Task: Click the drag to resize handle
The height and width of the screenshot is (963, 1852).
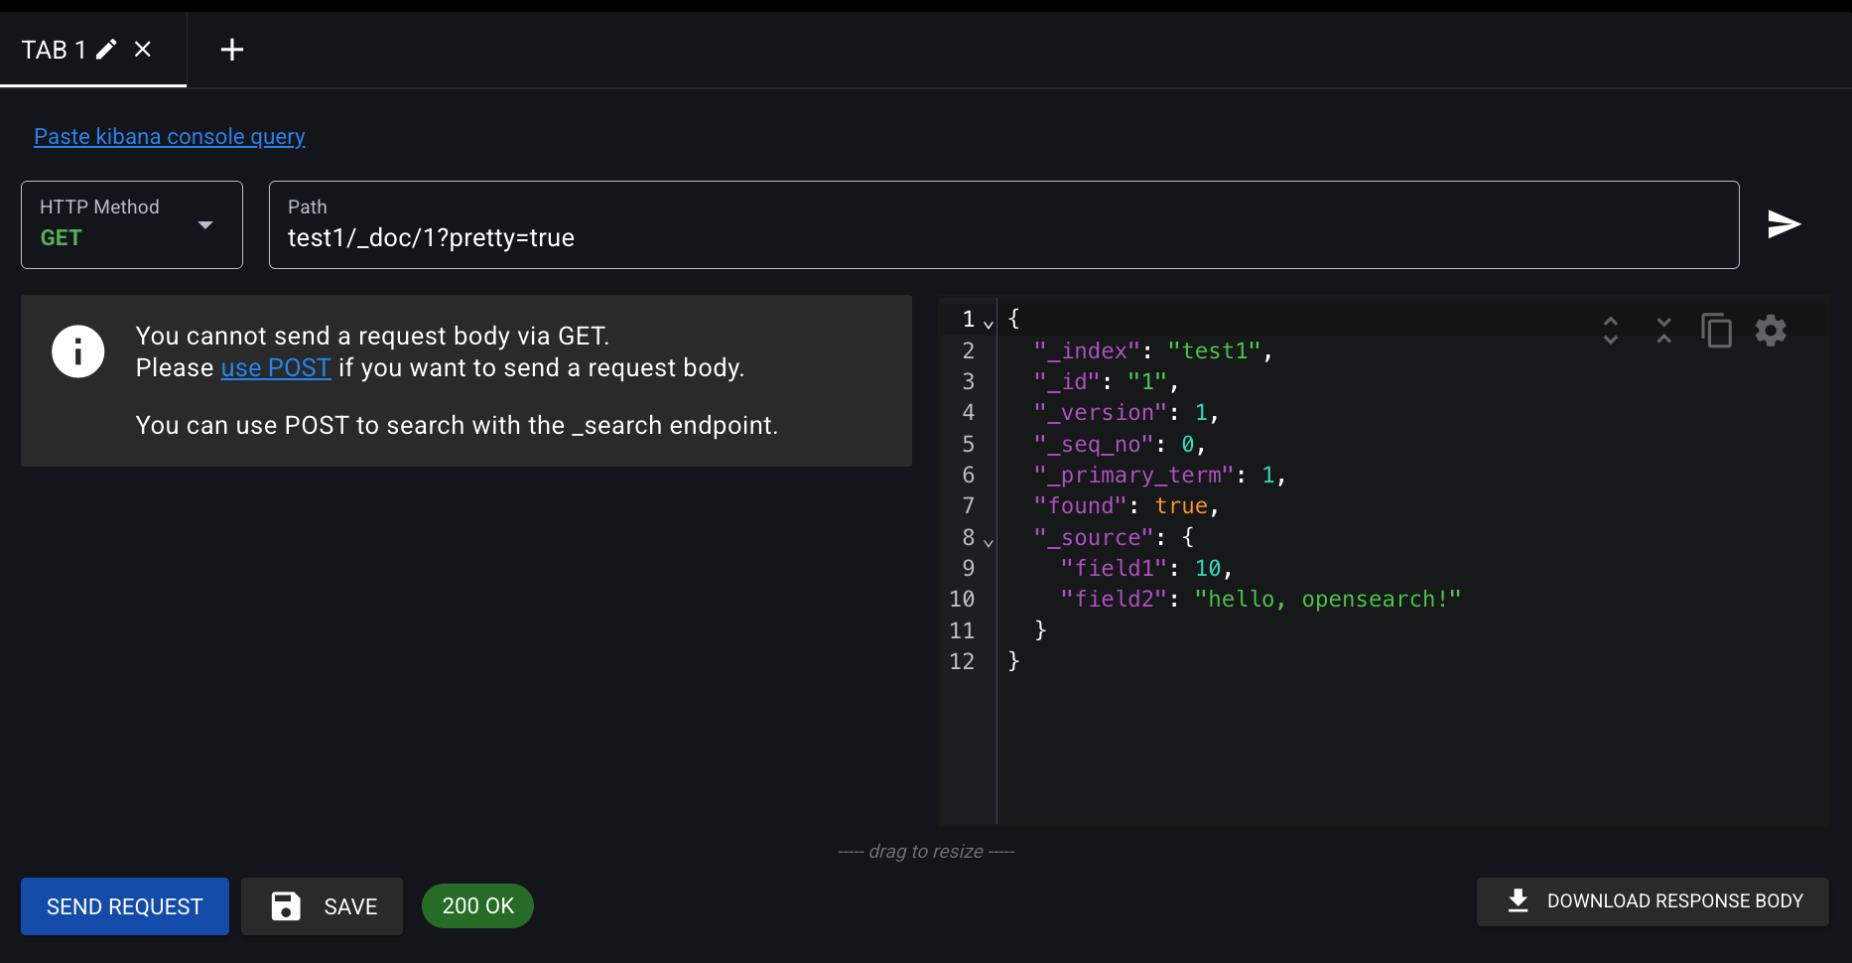Action: point(926,852)
